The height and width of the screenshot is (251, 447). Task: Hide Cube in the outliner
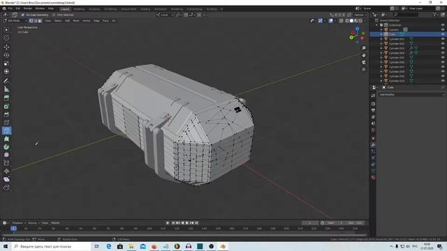443,34
